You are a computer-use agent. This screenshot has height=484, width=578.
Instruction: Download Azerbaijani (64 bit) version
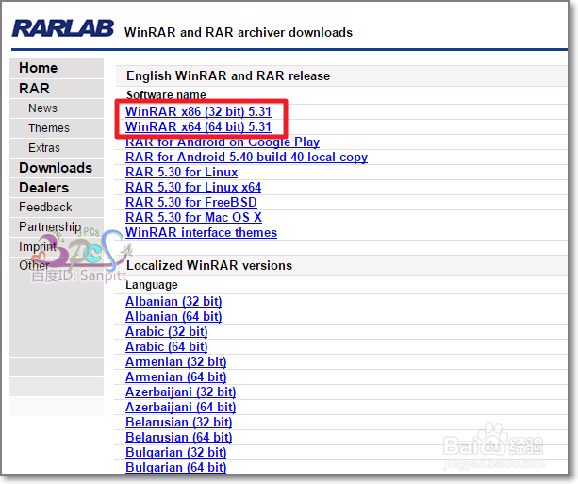pos(181,408)
